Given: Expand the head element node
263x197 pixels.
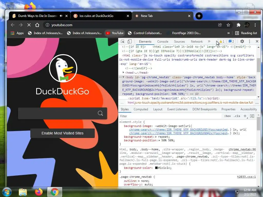Looking at the screenshot, I should coord(124,72).
